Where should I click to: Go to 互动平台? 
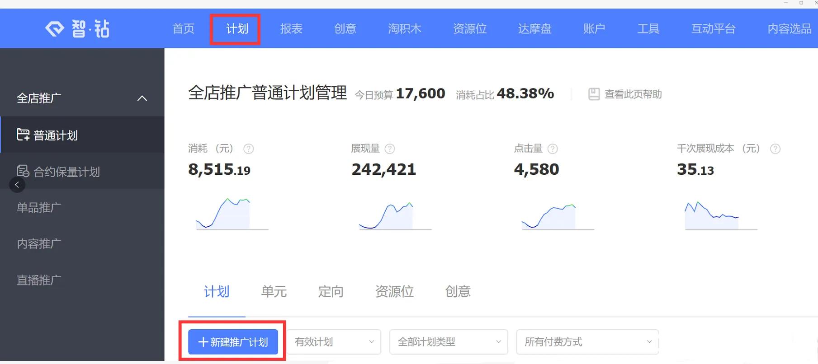[713, 29]
